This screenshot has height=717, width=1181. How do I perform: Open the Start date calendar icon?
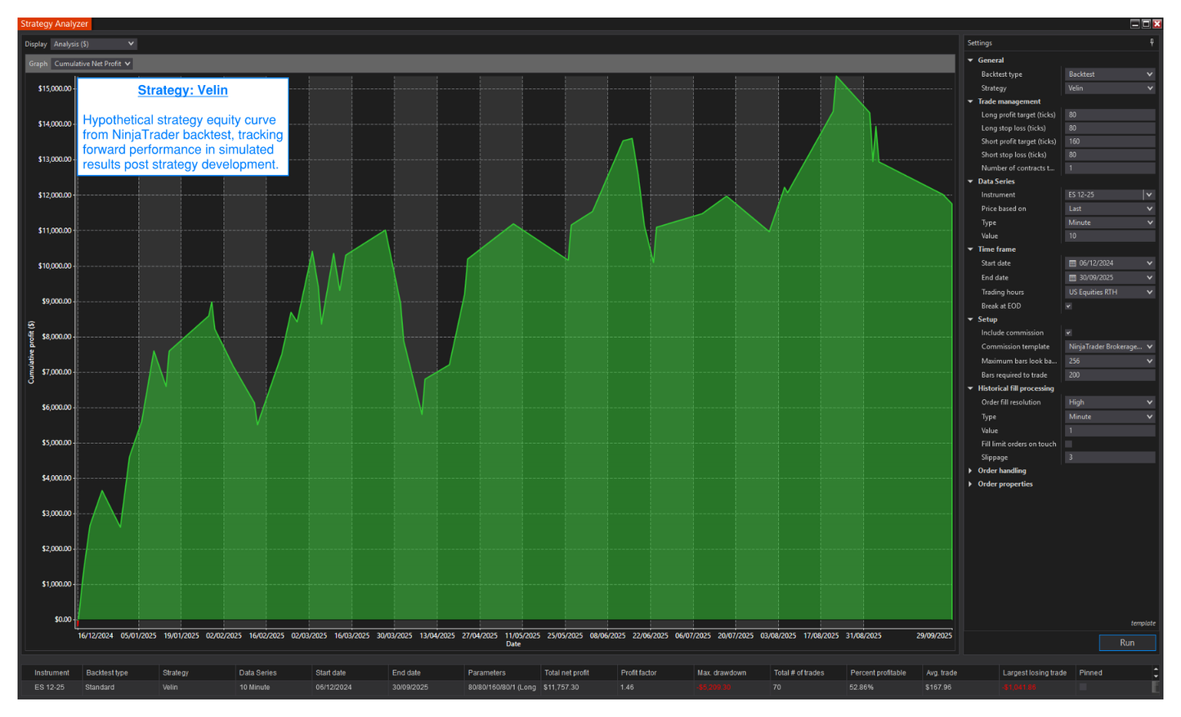point(1072,263)
